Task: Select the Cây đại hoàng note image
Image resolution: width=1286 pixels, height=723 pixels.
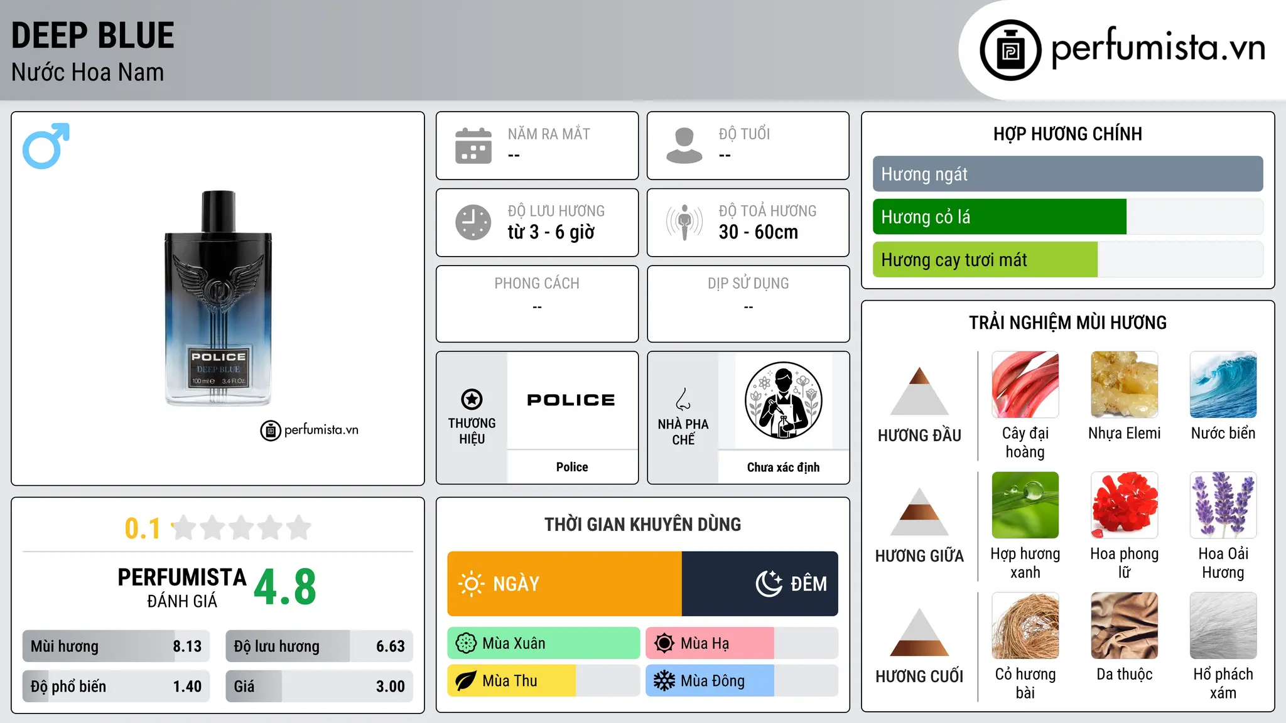Action: 1025,385
